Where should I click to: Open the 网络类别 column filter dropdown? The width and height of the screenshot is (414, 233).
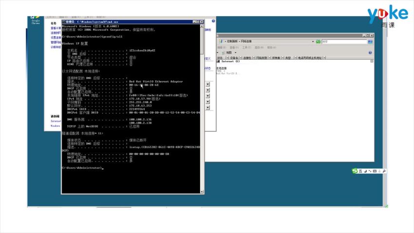(x=269, y=58)
